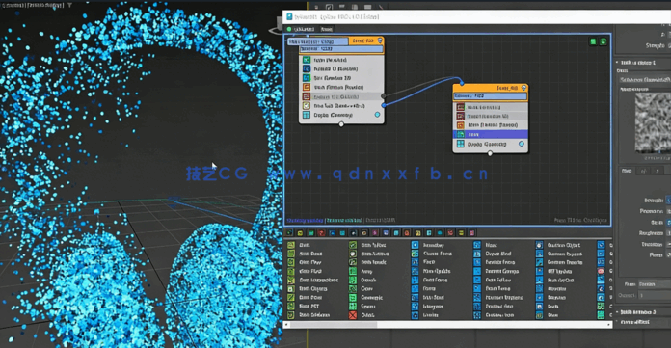The height and width of the screenshot is (348, 671).
Task: Choose the Path Follow operator icon
Action: click(x=476, y=280)
